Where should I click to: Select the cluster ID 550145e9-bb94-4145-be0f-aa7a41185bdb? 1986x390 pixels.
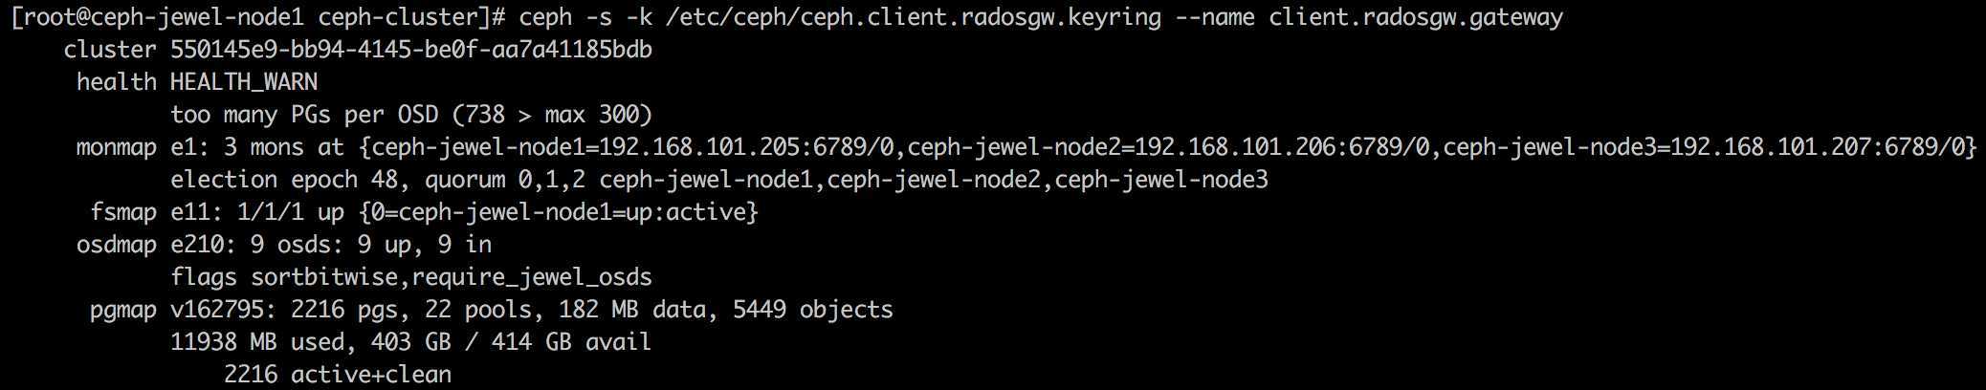(411, 50)
